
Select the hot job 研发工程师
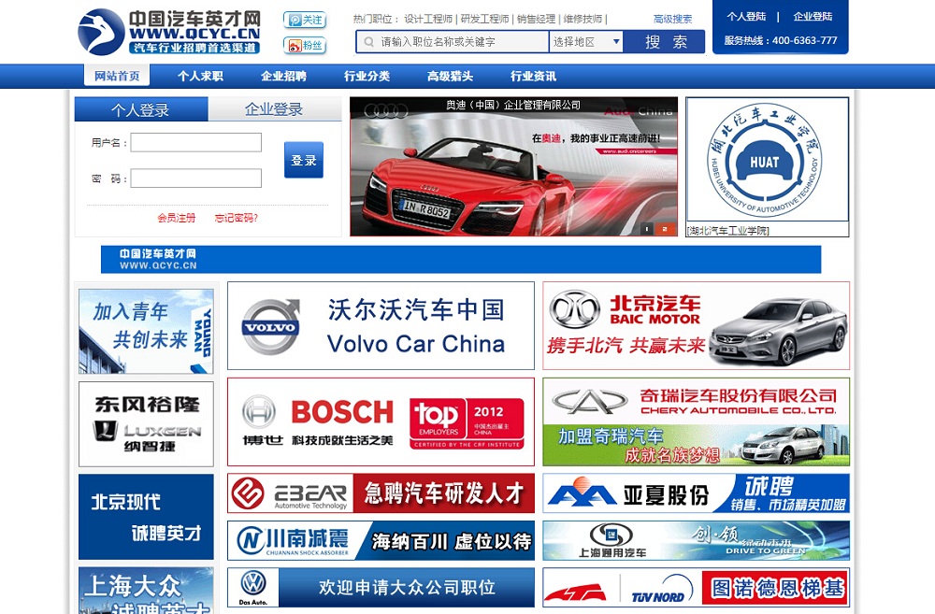tap(484, 19)
